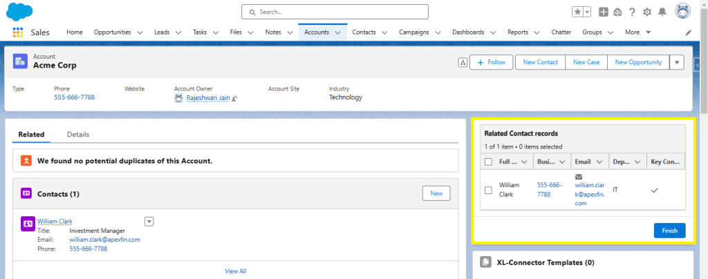Click William Clark's contact card icon

pyautogui.click(x=28, y=224)
